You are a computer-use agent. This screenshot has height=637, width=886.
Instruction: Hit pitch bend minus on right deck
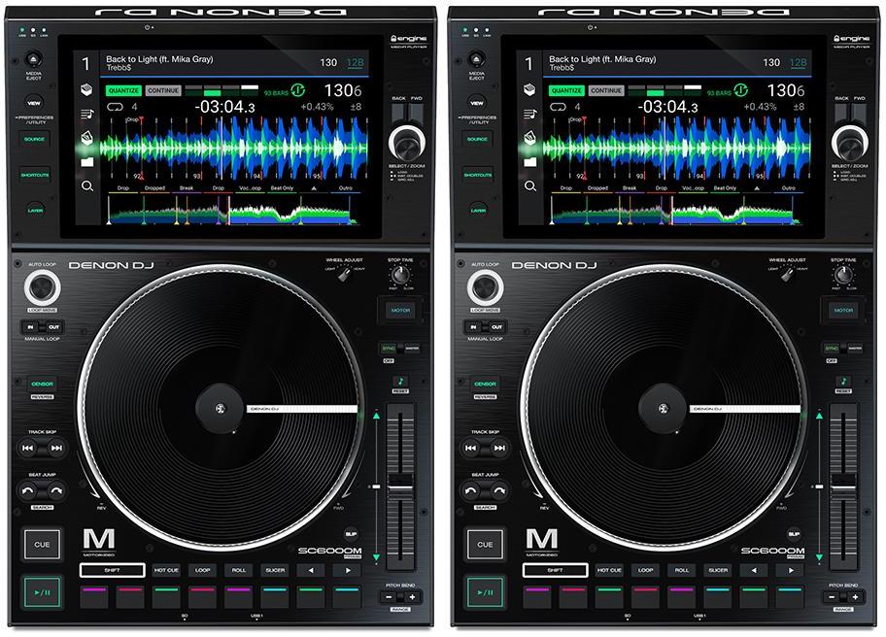click(832, 597)
